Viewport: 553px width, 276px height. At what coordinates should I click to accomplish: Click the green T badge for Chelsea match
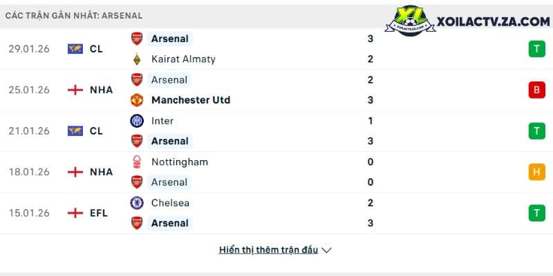coord(537,213)
